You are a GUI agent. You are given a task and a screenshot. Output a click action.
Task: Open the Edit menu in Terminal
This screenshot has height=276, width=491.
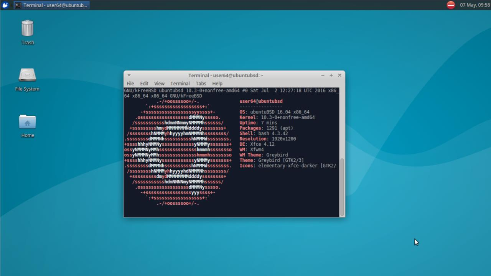coord(144,84)
